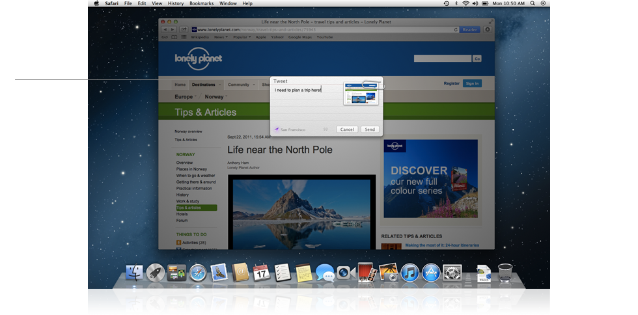Viewport: 638px width, 315px height.
Task: Toggle location arrow next to San Francisco
Action: 277,130
